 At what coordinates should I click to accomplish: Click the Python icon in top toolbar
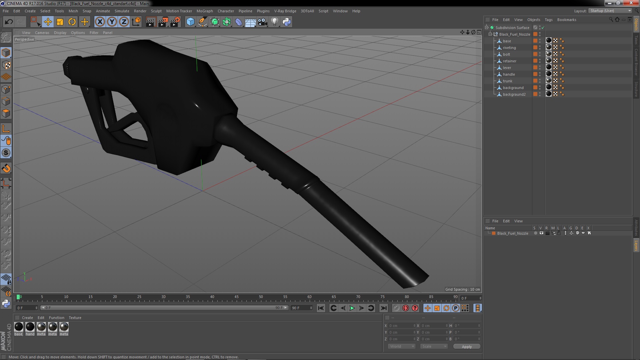click(287, 22)
